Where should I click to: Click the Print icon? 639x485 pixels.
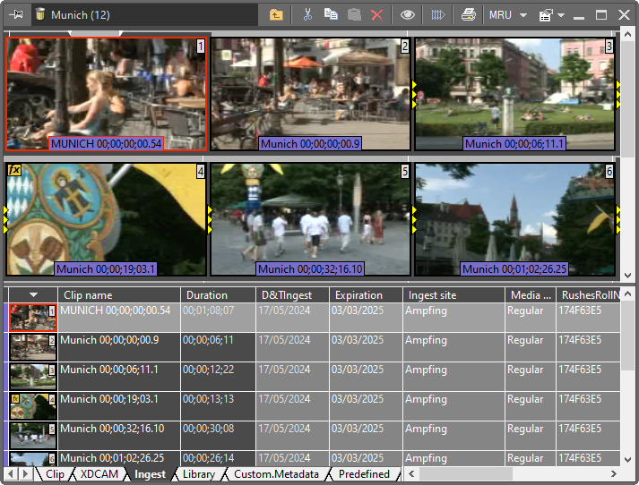pyautogui.click(x=469, y=14)
